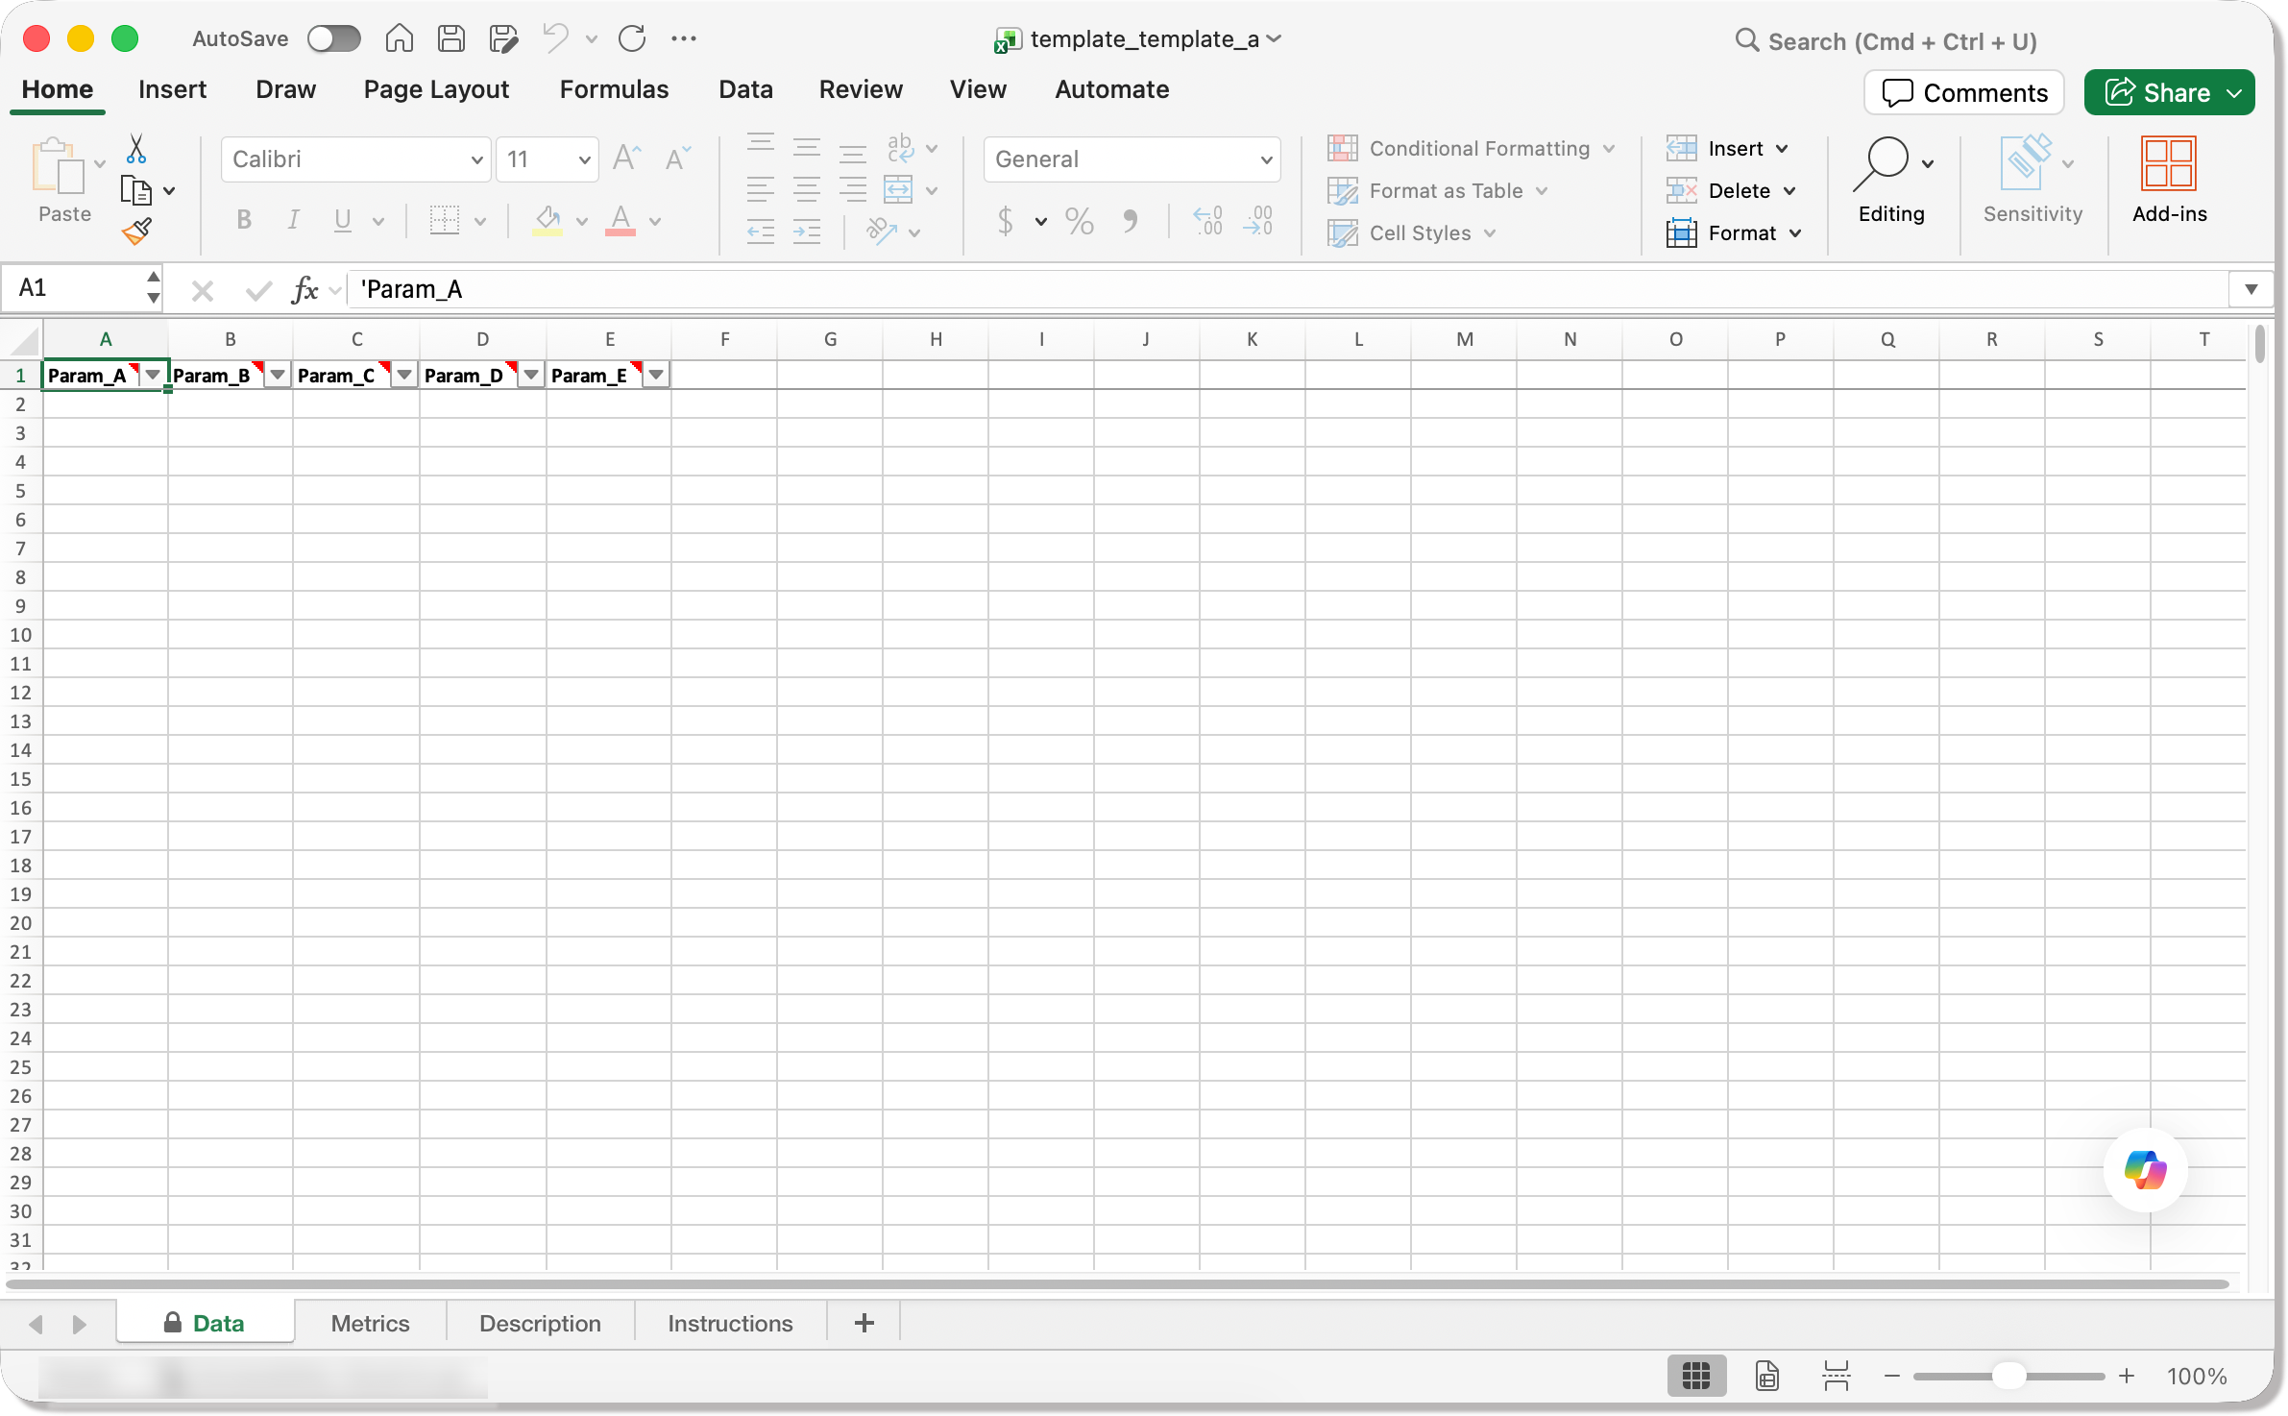The width and height of the screenshot is (2288, 1416).
Task: Toggle Bold formatting
Action: [x=244, y=221]
